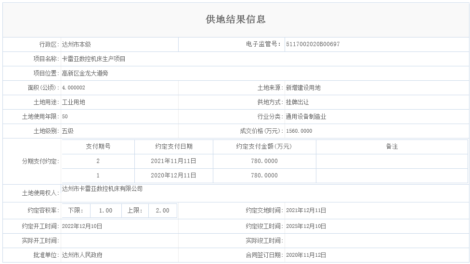The image size is (470, 264).
Task: Click the 土地级别 value 五级
Action: coord(68,131)
